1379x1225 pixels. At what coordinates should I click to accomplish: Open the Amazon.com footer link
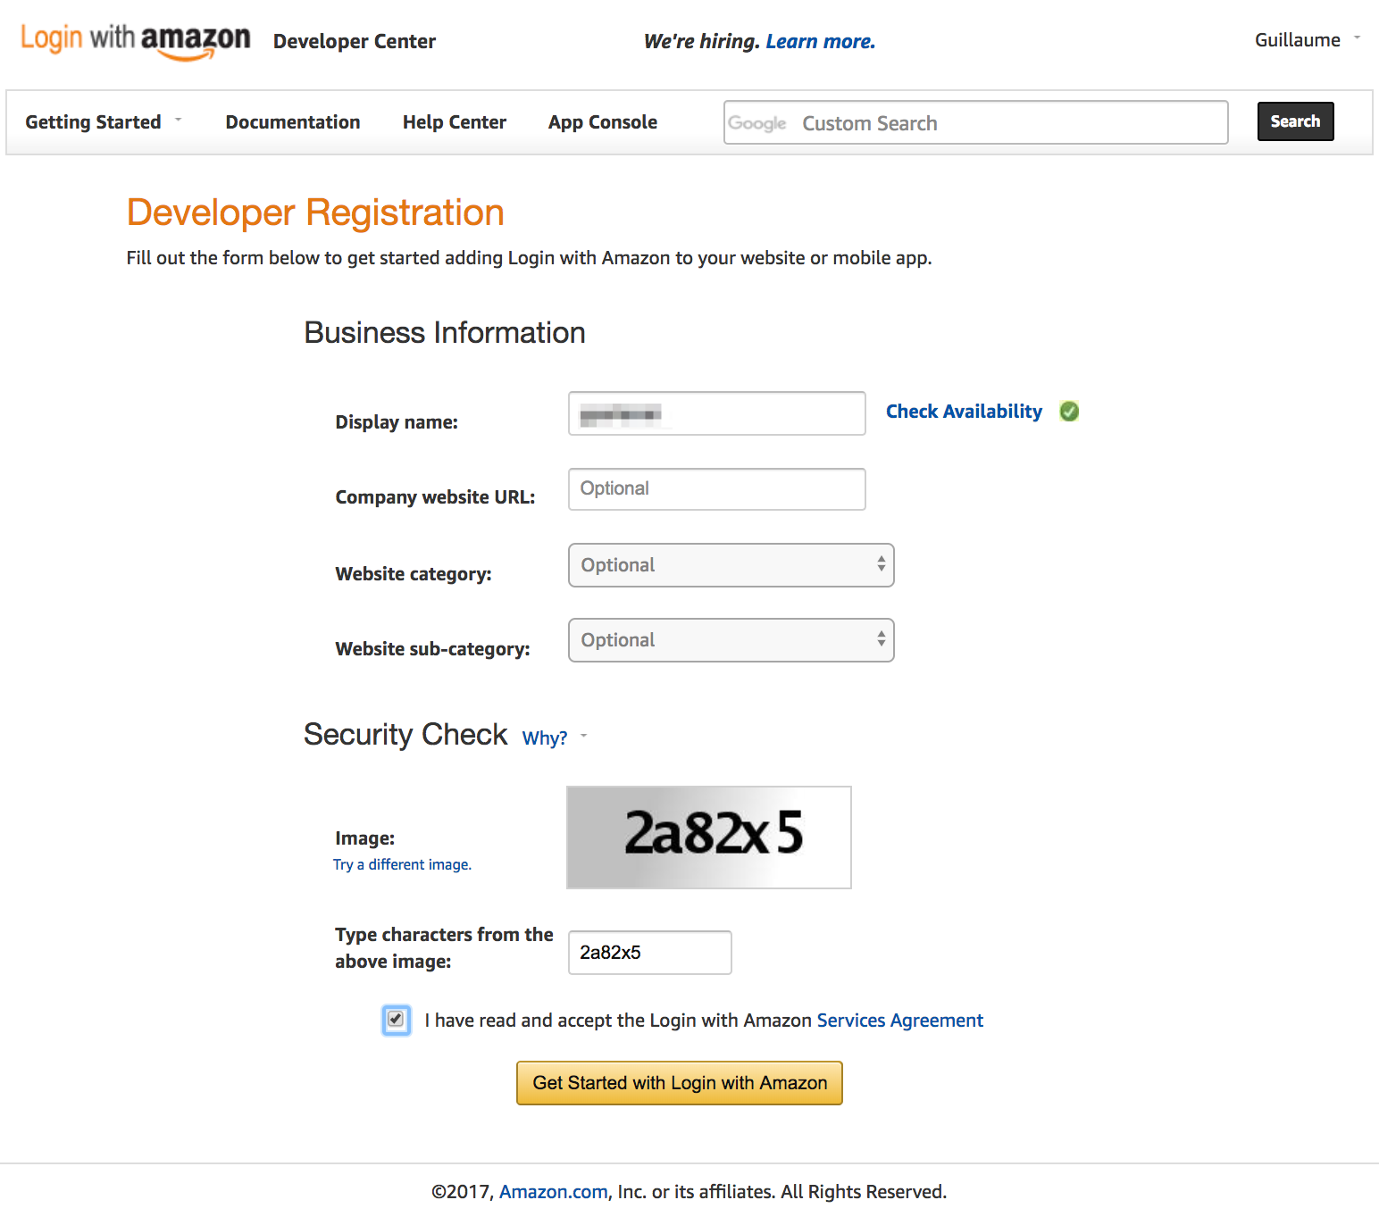pos(553,1192)
